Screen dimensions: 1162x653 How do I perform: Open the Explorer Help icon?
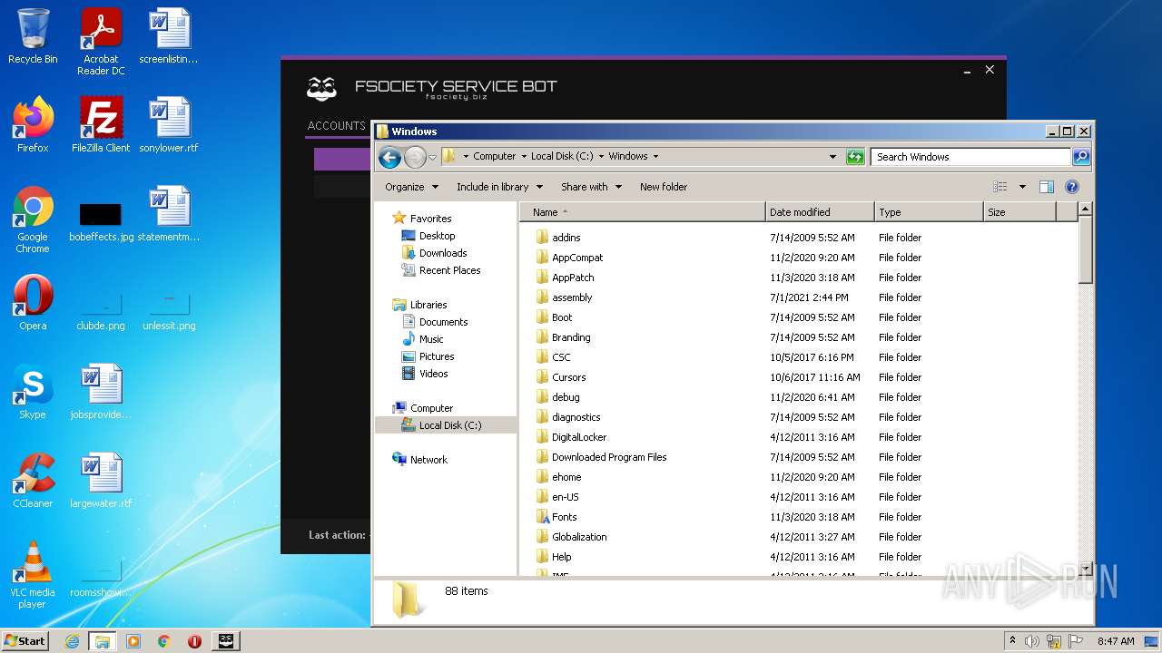coord(1071,187)
